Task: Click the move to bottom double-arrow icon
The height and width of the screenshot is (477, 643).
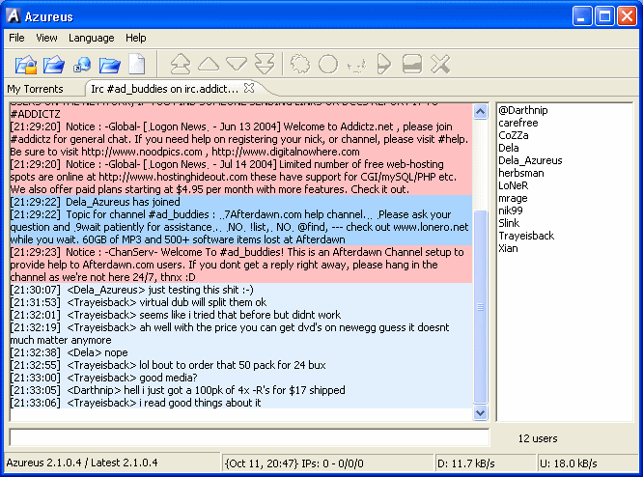Action: [265, 64]
